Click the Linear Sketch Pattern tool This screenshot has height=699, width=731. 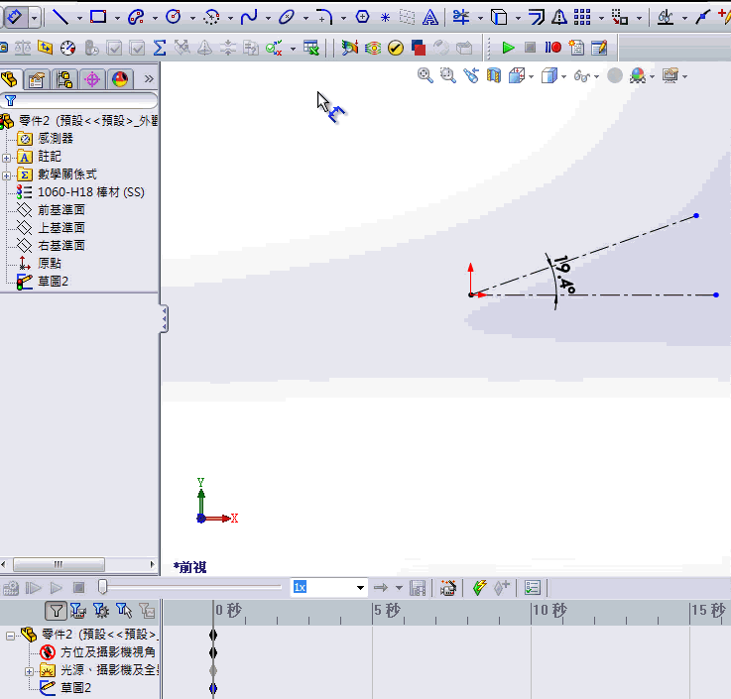click(582, 17)
